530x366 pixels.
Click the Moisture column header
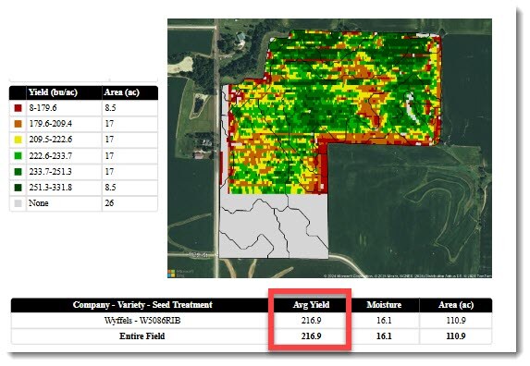384,305
